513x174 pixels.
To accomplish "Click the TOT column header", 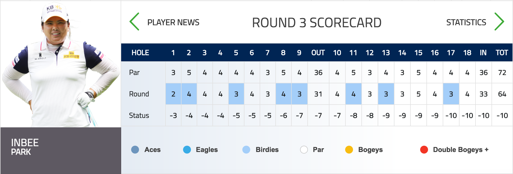I will tap(502, 53).
